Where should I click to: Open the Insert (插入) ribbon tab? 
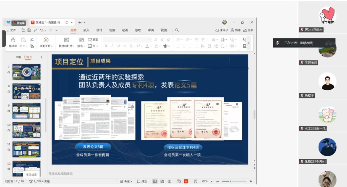point(86,30)
